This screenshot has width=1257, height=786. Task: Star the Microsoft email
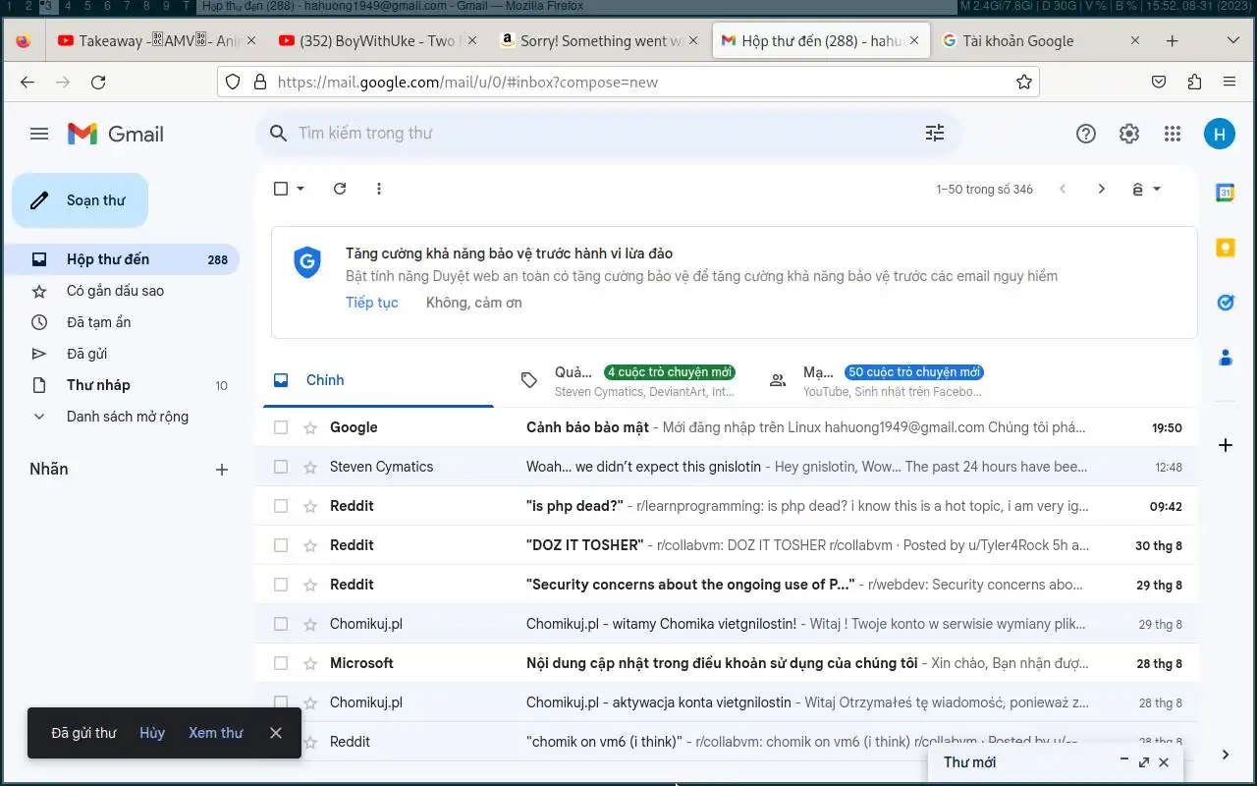310,663
